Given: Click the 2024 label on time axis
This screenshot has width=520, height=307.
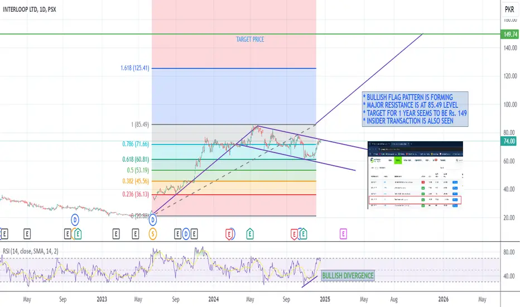Looking at the screenshot, I should (214, 299).
